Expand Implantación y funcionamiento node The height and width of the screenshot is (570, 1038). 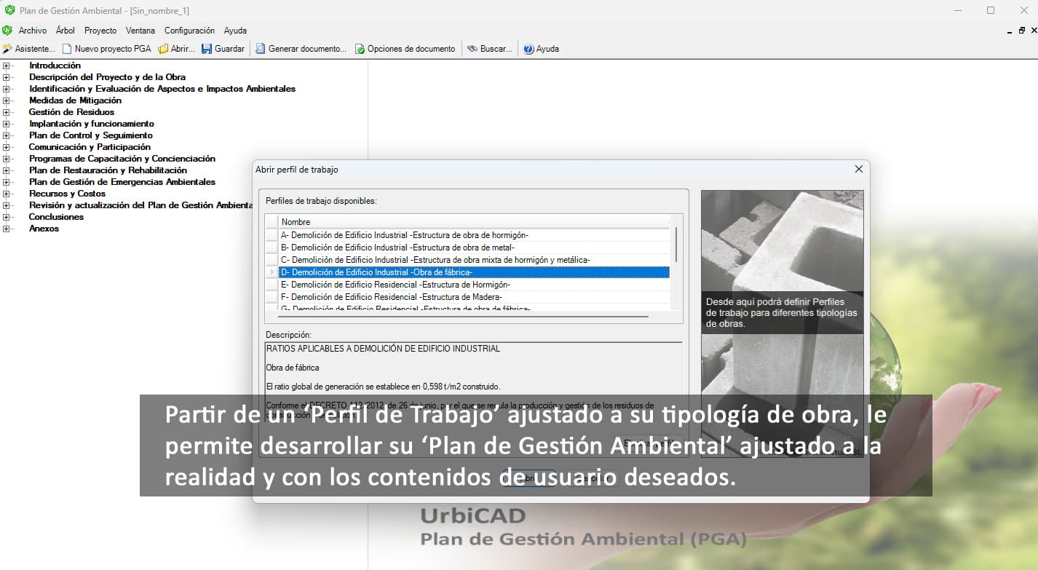pyautogui.click(x=7, y=124)
